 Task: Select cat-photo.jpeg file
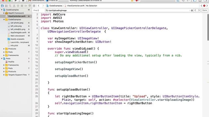pyautogui.click(x=17, y=23)
